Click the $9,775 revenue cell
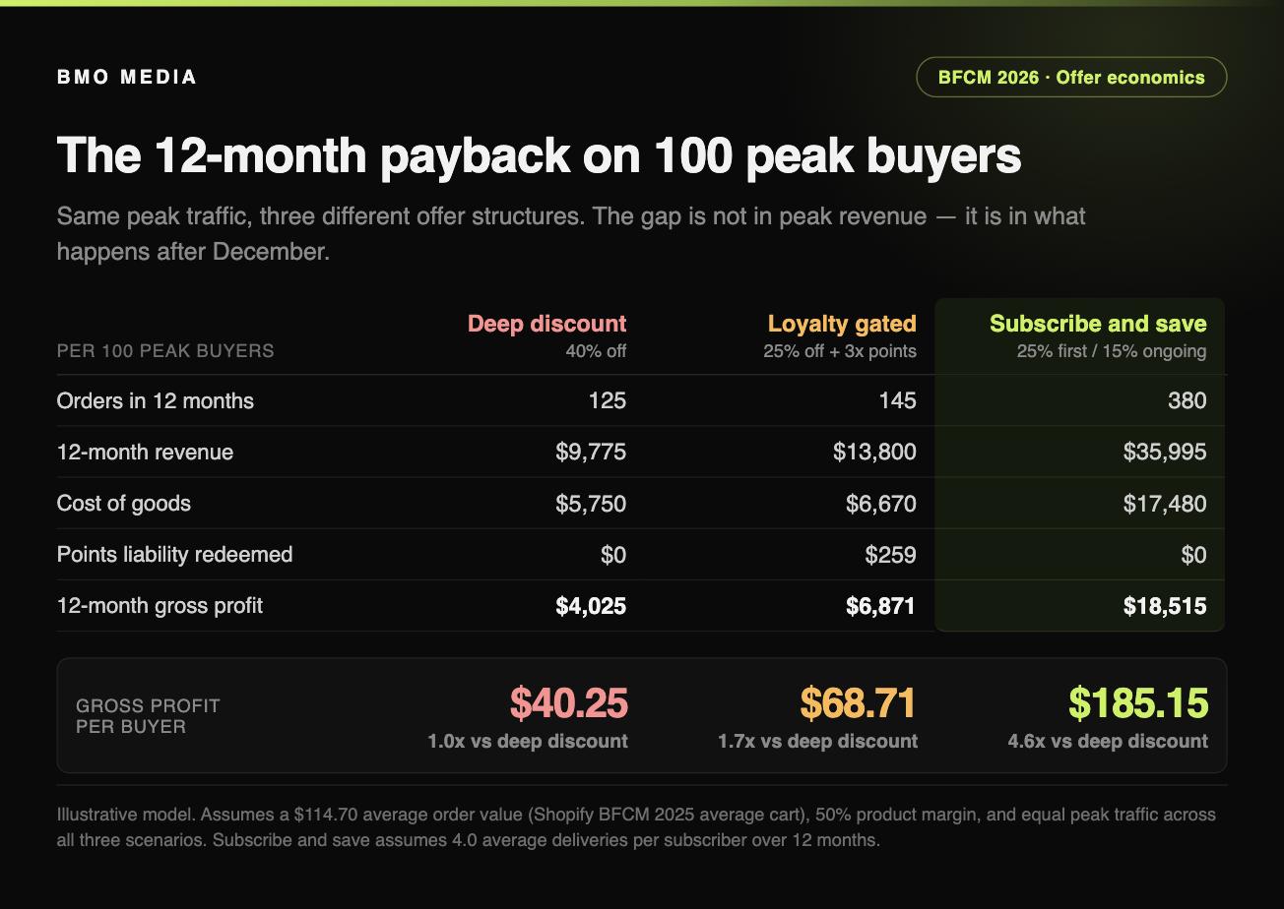This screenshot has height=909, width=1284. [591, 452]
